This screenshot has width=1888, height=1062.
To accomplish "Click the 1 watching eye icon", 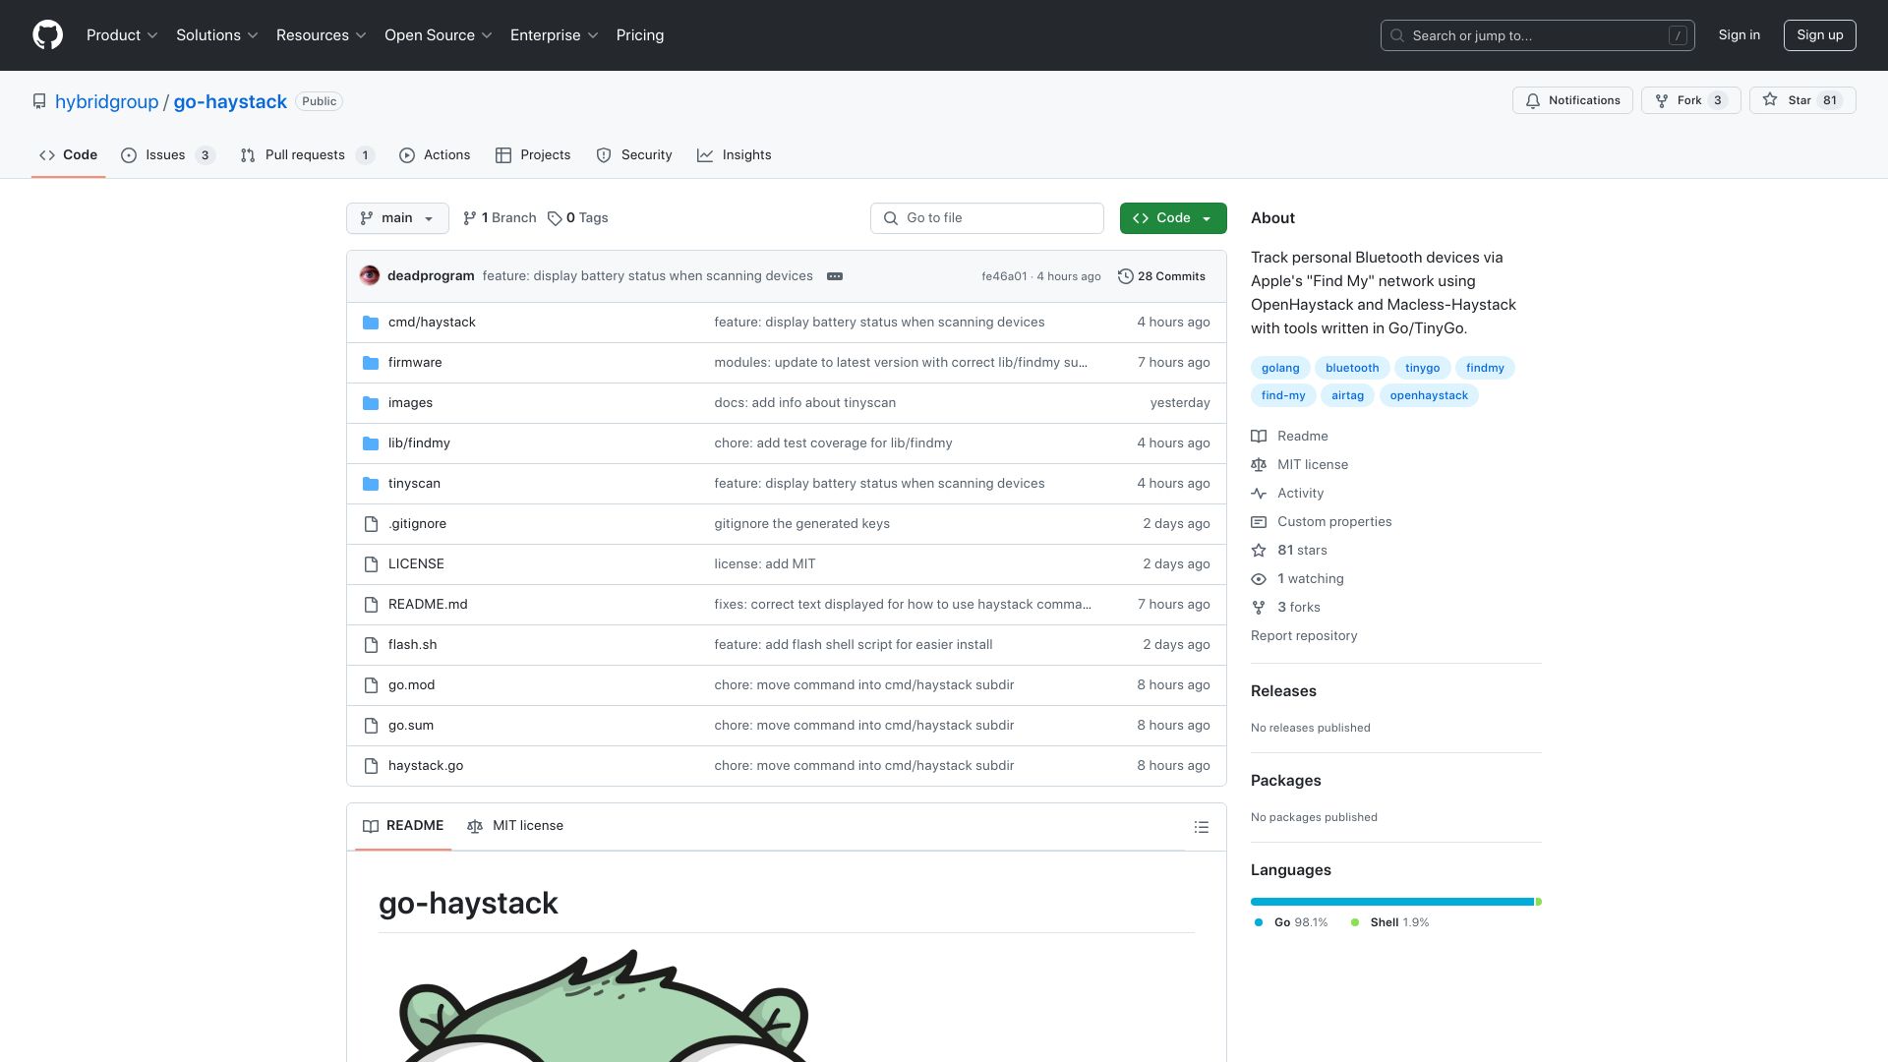I will click(x=1259, y=579).
